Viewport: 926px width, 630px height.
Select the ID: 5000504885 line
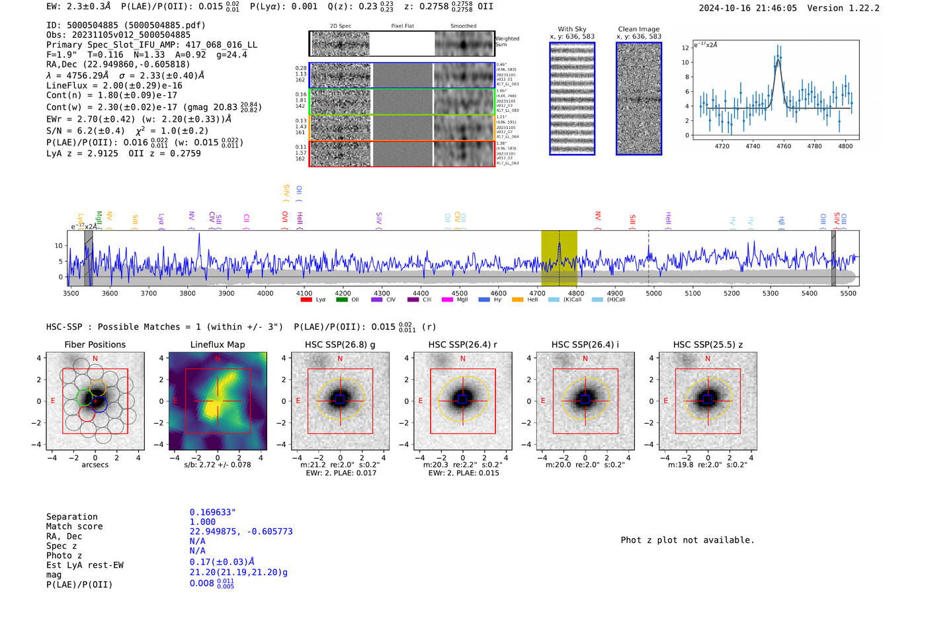126,25
